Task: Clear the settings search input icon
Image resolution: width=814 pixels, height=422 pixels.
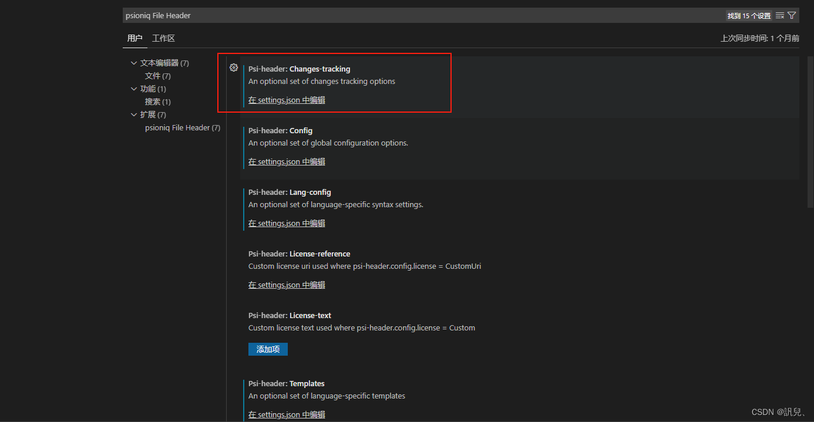Action: (780, 16)
